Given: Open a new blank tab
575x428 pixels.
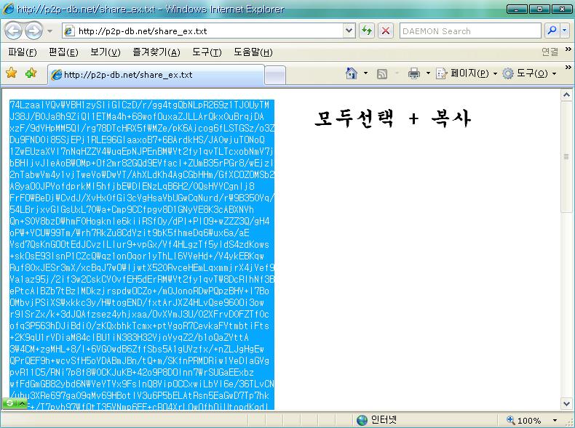Looking at the screenshot, I should (x=274, y=75).
